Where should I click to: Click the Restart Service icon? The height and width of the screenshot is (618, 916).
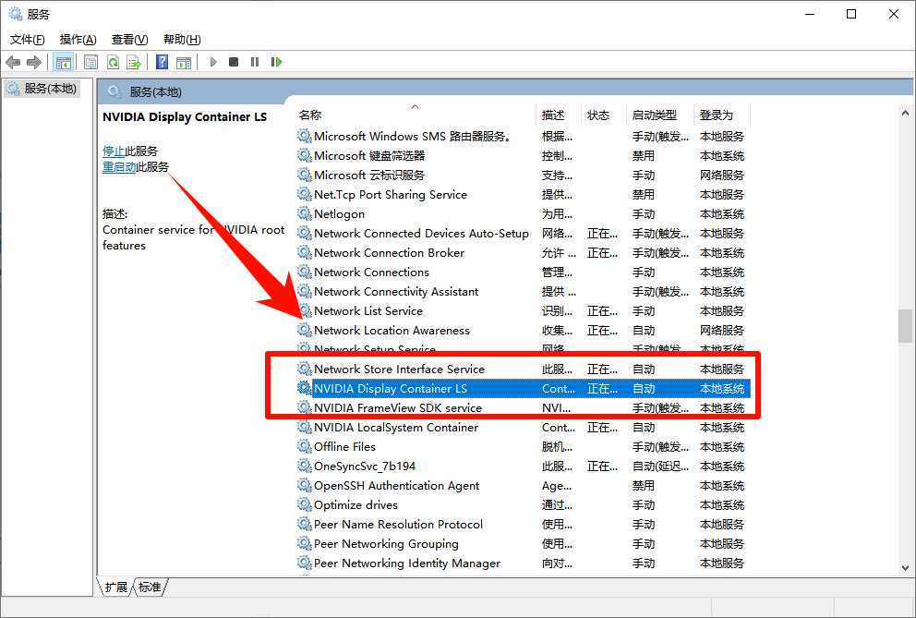point(276,62)
